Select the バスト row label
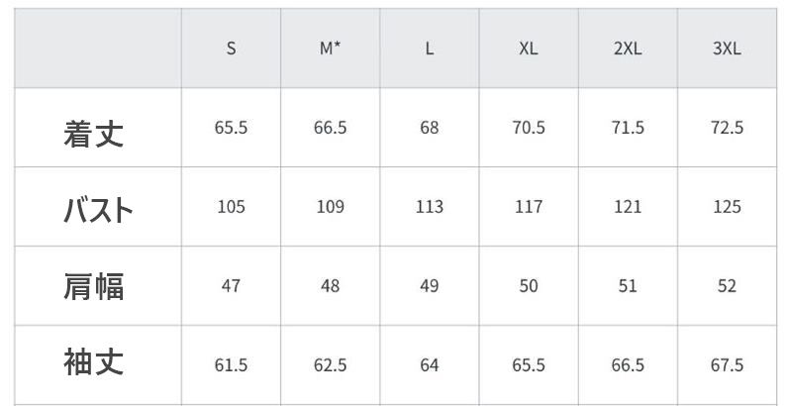Image resolution: width=785 pixels, height=406 pixels. click(x=98, y=210)
